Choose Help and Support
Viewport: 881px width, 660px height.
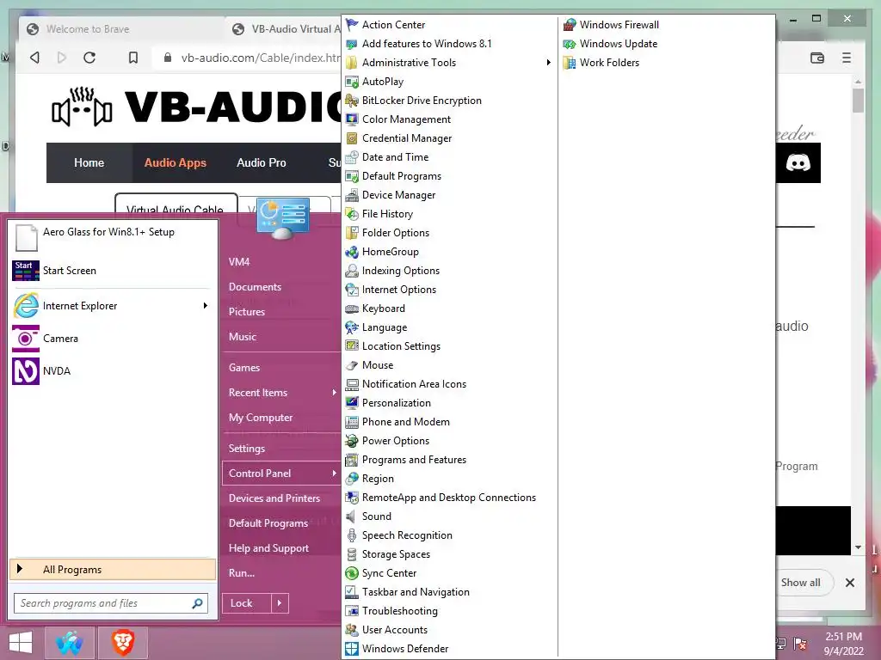[x=268, y=547]
